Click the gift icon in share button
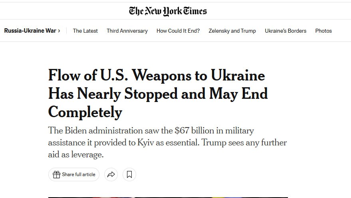 (x=56, y=174)
